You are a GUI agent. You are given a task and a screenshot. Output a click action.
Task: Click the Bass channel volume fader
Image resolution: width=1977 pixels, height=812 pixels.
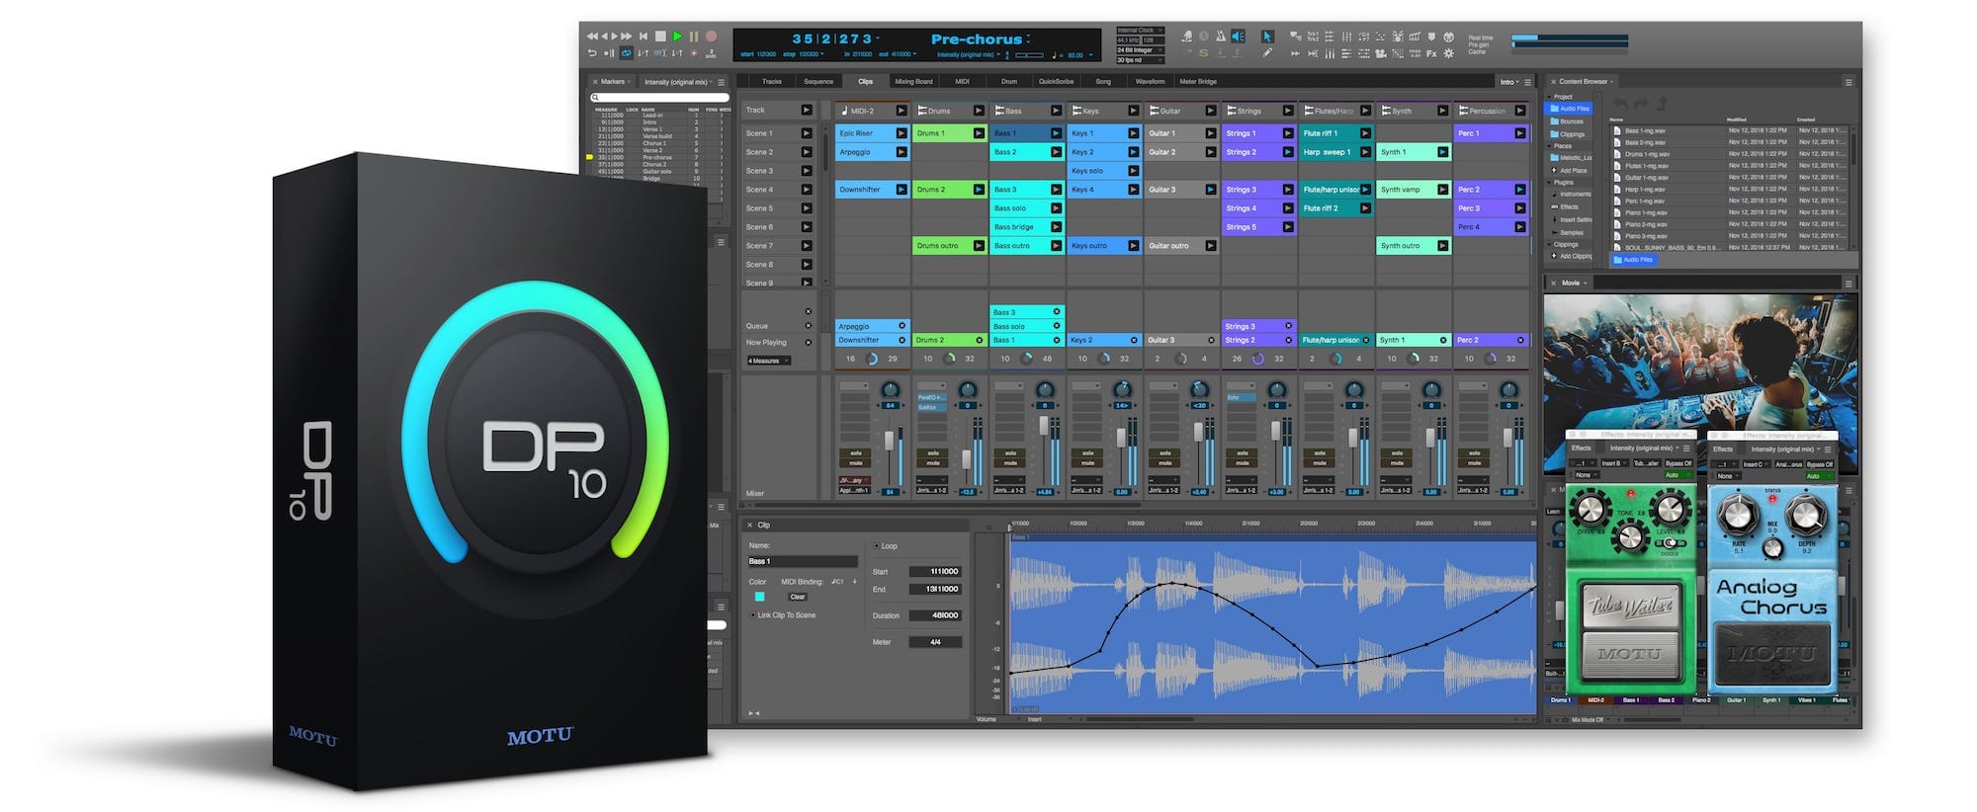pyautogui.click(x=1044, y=426)
